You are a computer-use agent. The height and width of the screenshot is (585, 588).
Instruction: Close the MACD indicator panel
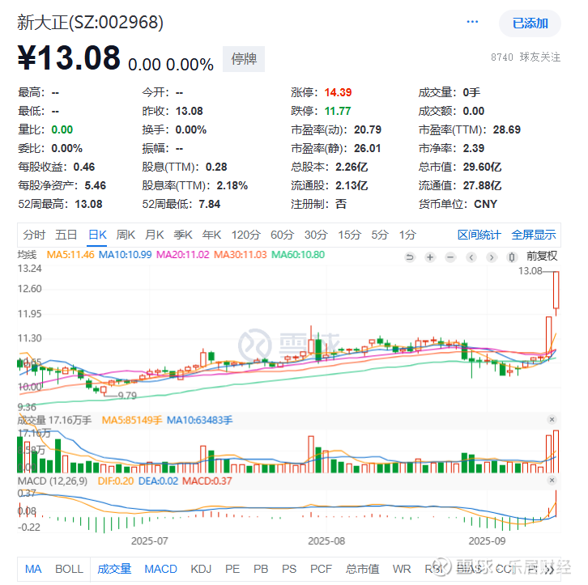[552, 480]
